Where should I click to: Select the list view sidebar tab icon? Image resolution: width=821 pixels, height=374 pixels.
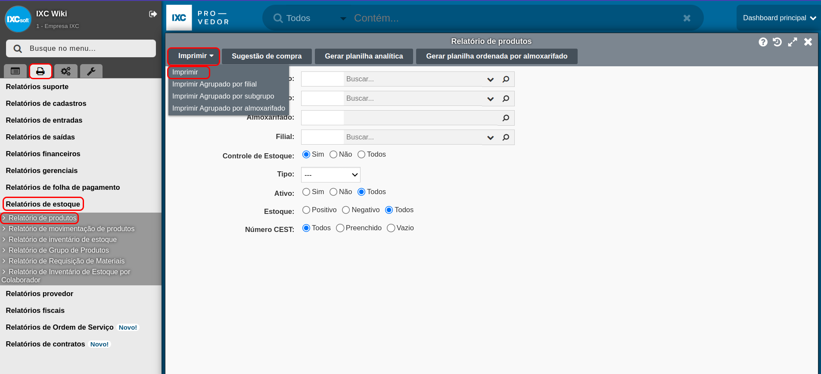[16, 71]
